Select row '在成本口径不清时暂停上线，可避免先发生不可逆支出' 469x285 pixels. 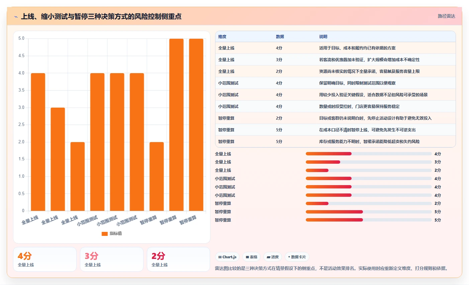click(x=336, y=130)
